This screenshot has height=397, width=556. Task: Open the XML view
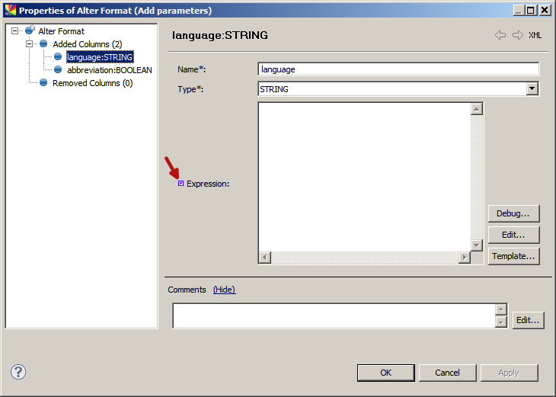coord(535,35)
